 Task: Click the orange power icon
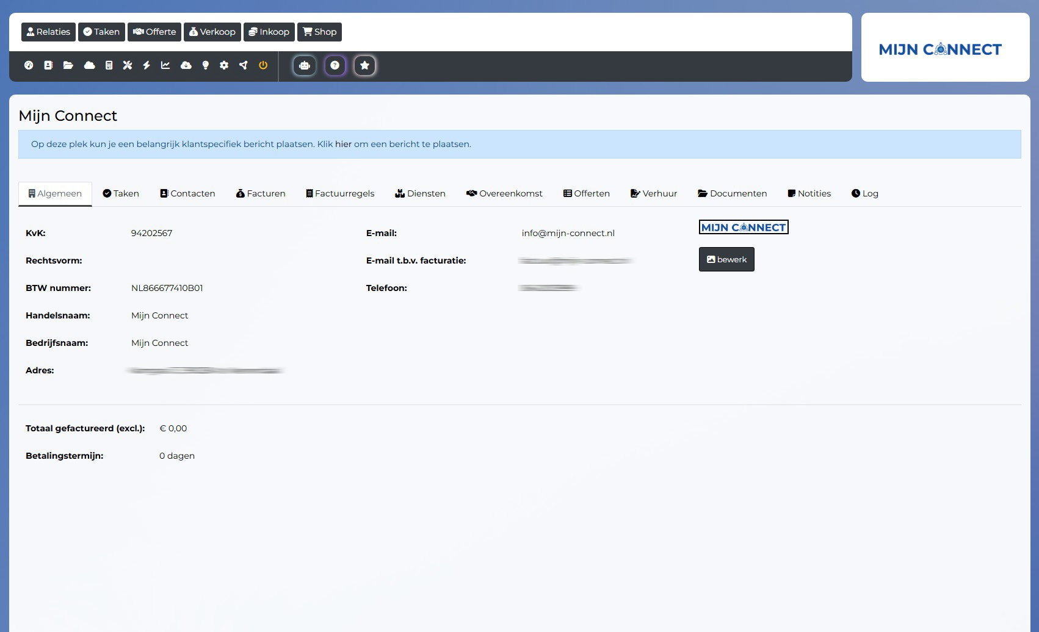263,65
